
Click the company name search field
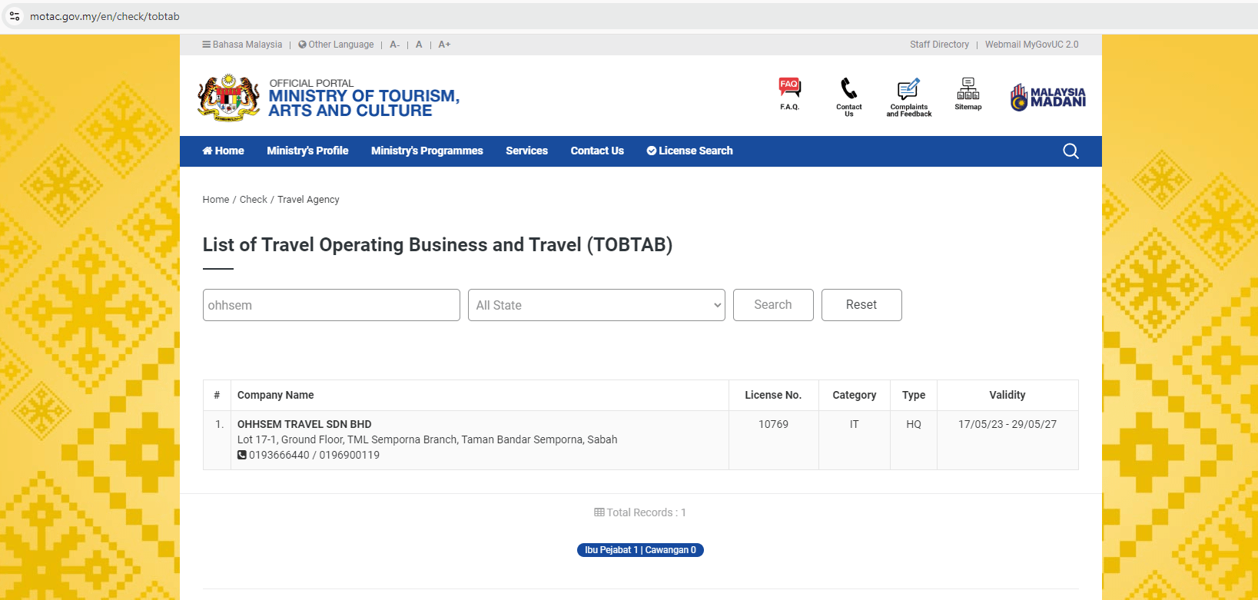click(331, 305)
